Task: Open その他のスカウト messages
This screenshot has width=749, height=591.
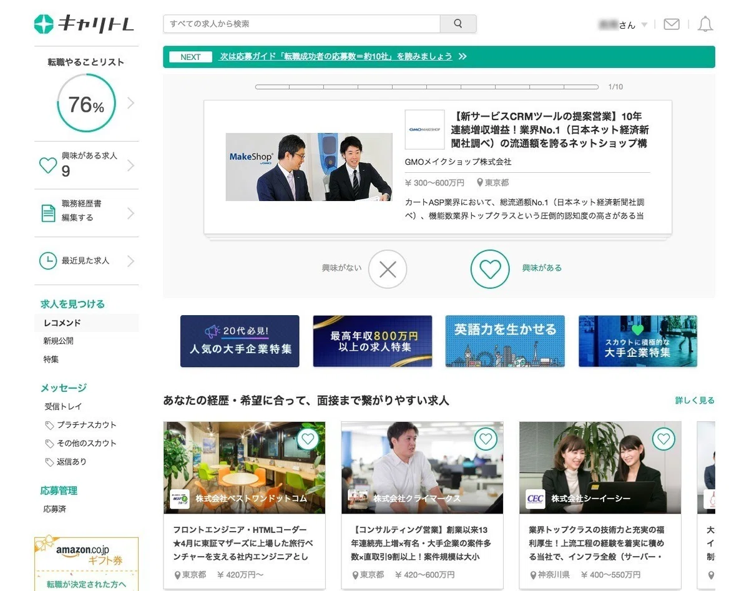Action: 86,444
